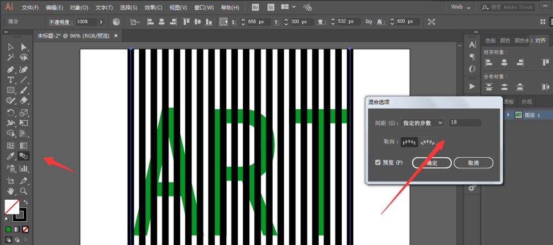
Task: Select the Scale tool
Action: click(x=24, y=113)
